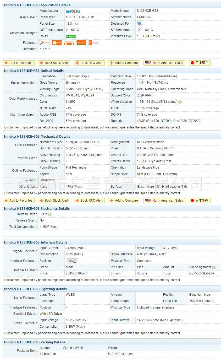
Task: Click Add to Compare above Electronics Details
Action: [124, 201]
